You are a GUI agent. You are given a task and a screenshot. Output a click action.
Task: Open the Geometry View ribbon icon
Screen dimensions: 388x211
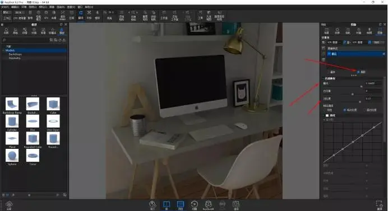[209, 15]
